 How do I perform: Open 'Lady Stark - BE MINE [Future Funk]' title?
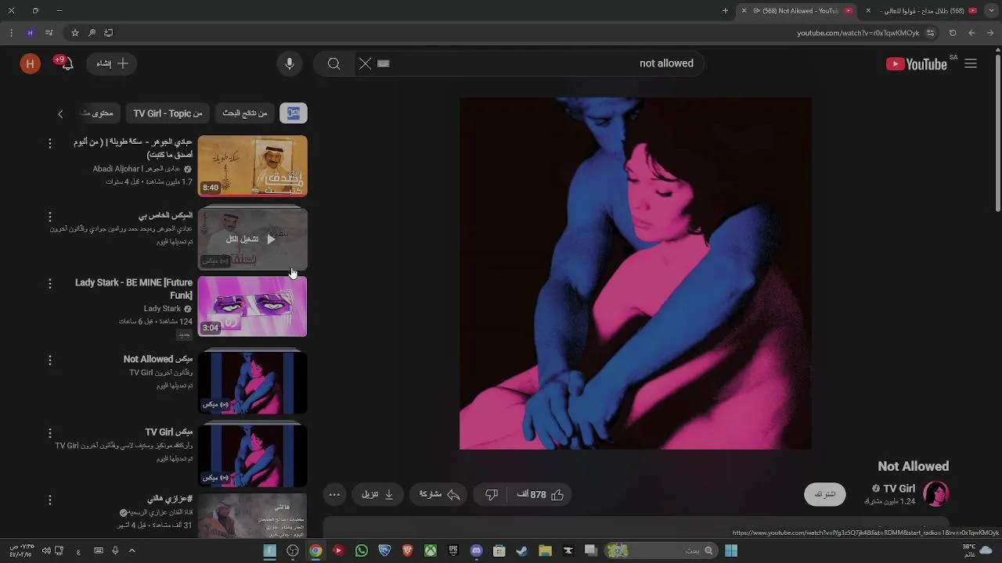pyautogui.click(x=134, y=289)
